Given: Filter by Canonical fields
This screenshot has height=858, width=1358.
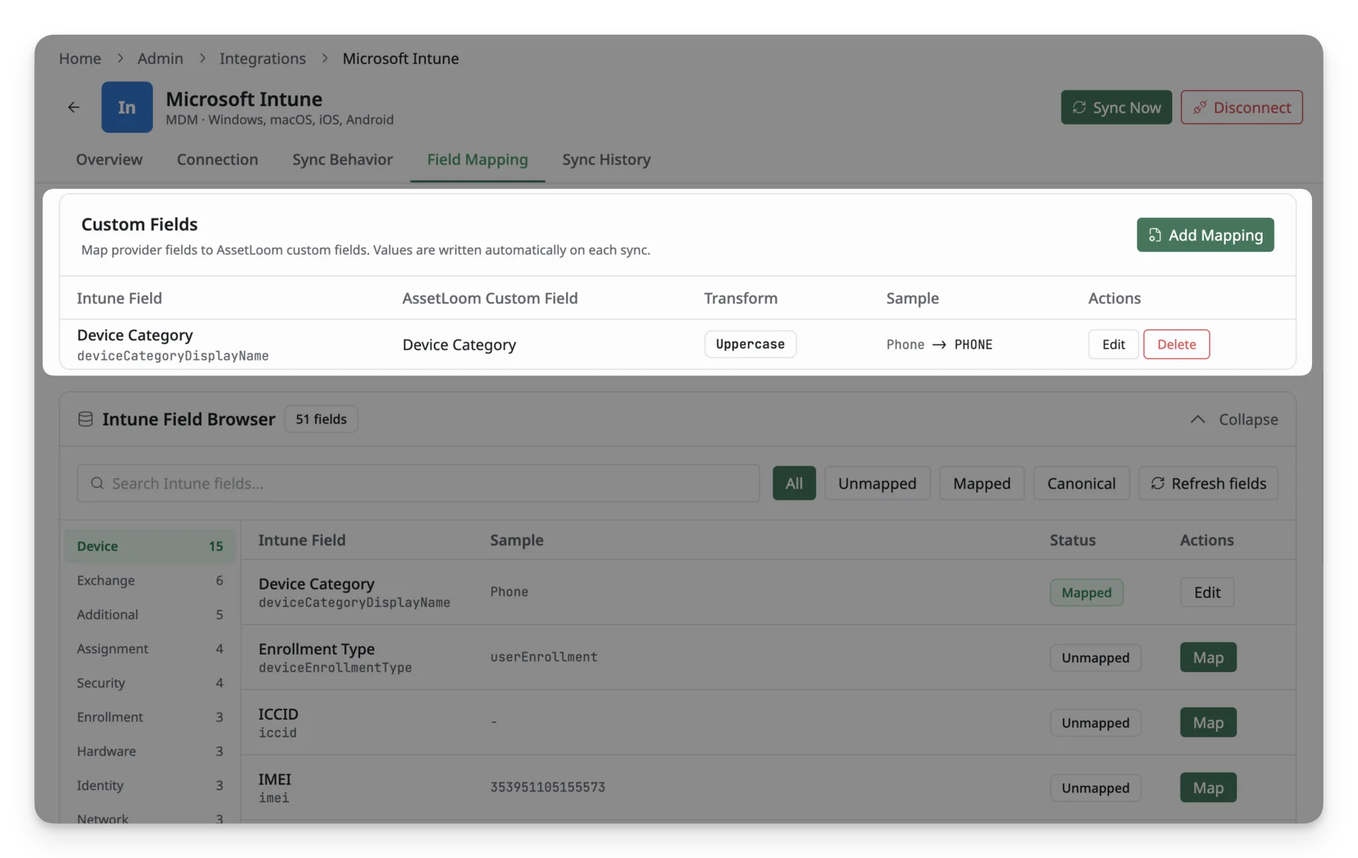Looking at the screenshot, I should coord(1081,483).
